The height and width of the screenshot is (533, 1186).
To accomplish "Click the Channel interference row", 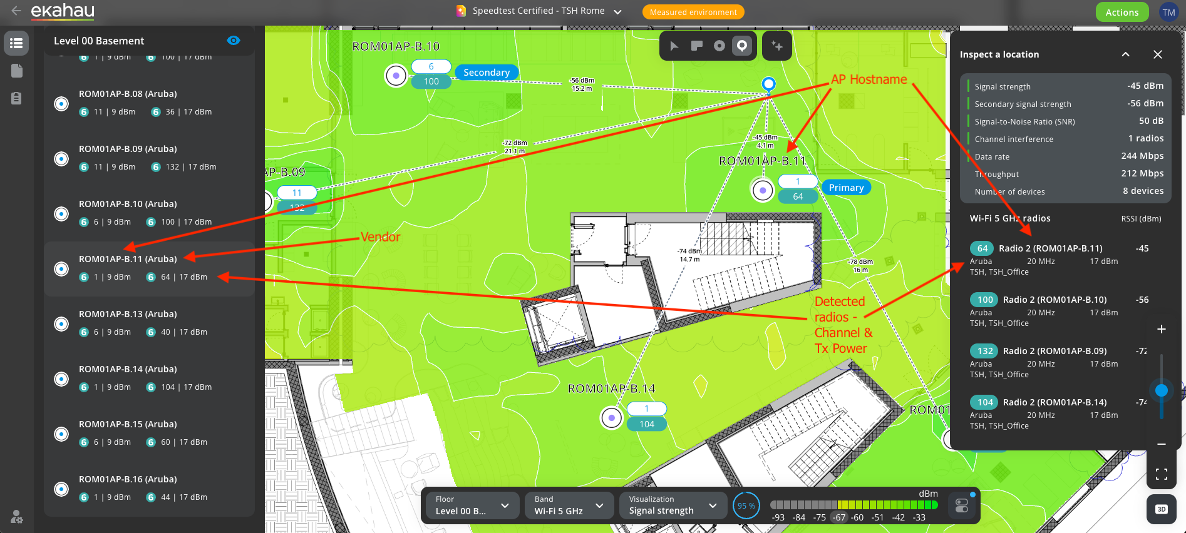I will pos(1065,138).
